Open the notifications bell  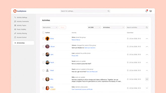pos(147,11)
